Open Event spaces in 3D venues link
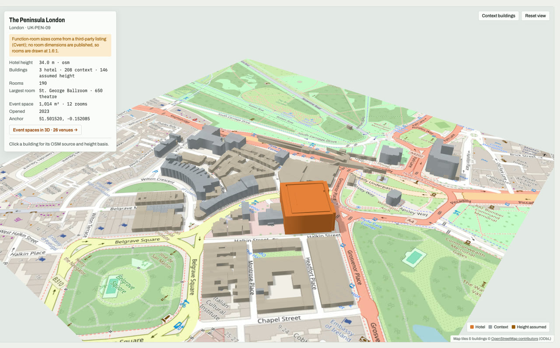 point(45,130)
